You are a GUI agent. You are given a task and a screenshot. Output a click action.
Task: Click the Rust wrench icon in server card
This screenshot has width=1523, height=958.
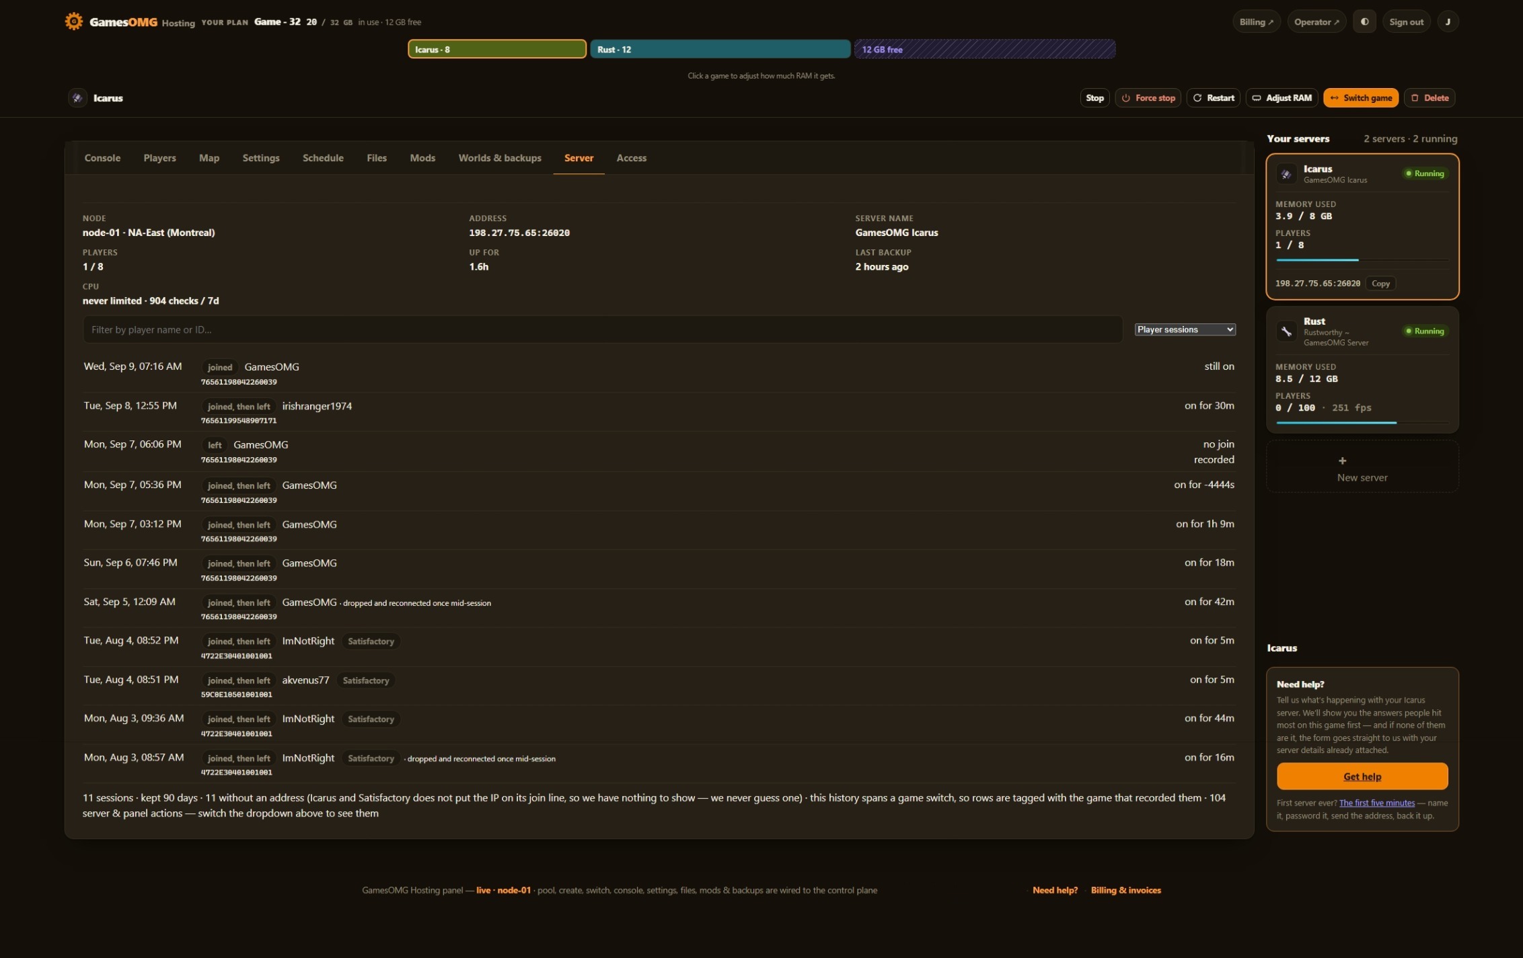pos(1286,331)
